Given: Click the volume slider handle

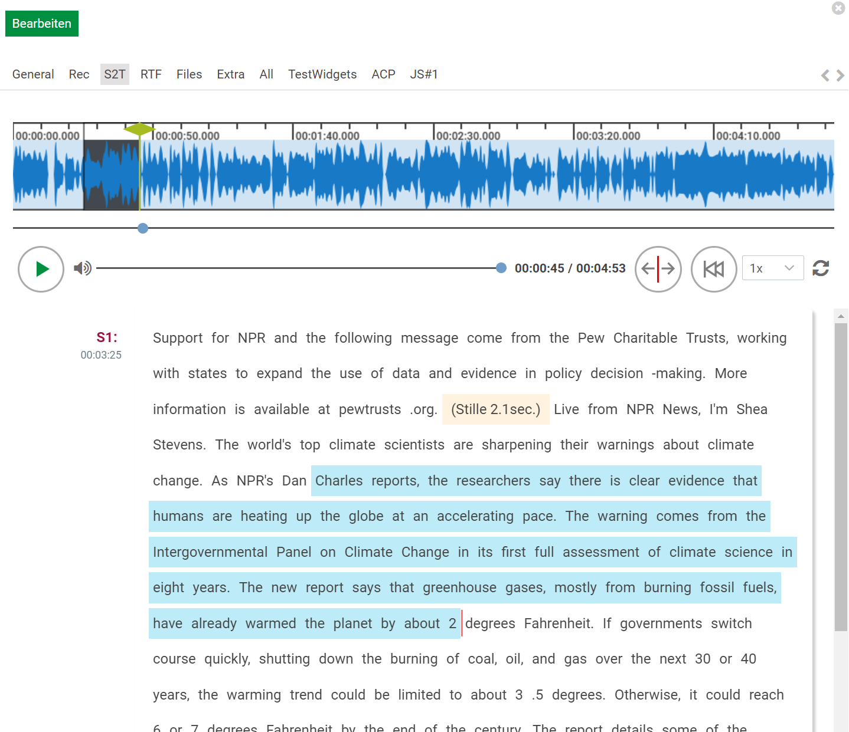Looking at the screenshot, I should [501, 268].
